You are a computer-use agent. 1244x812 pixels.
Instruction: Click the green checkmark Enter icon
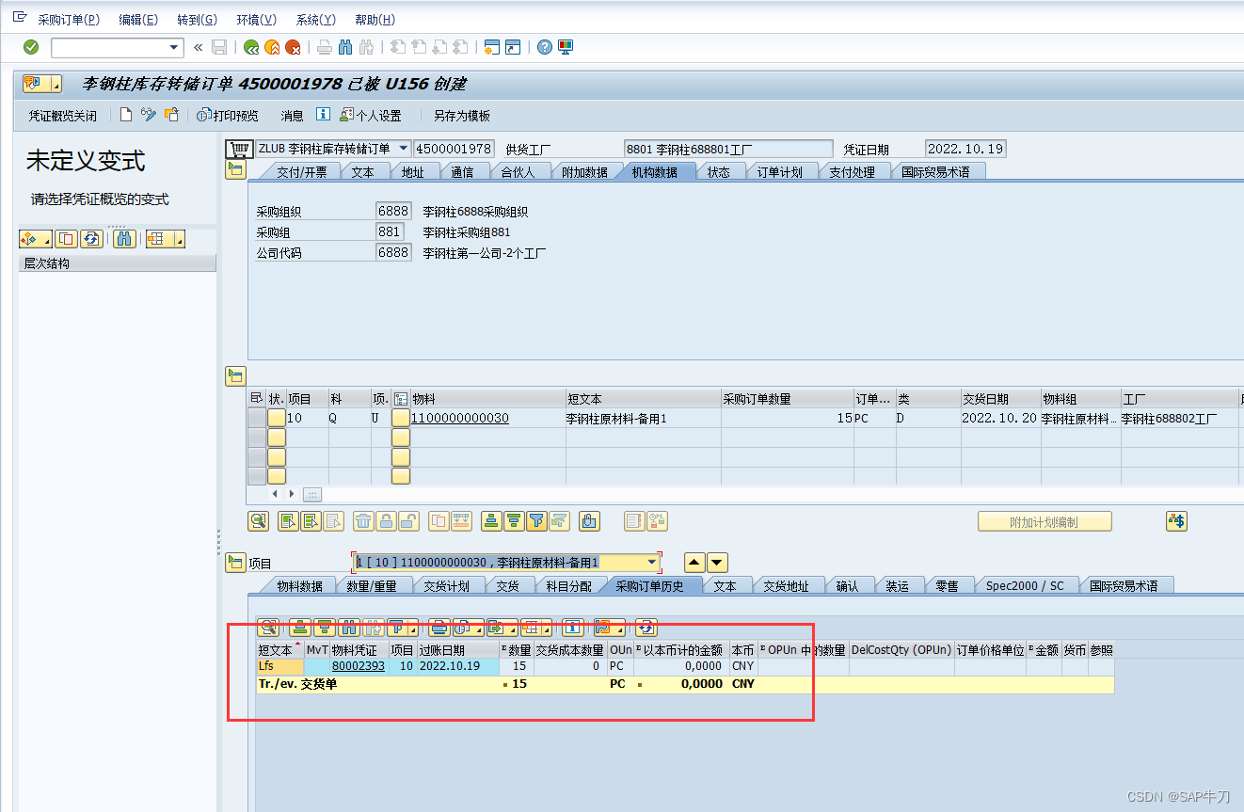coord(31,47)
